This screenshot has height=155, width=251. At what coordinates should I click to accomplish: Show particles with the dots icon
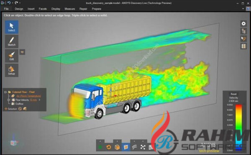coord(143,147)
